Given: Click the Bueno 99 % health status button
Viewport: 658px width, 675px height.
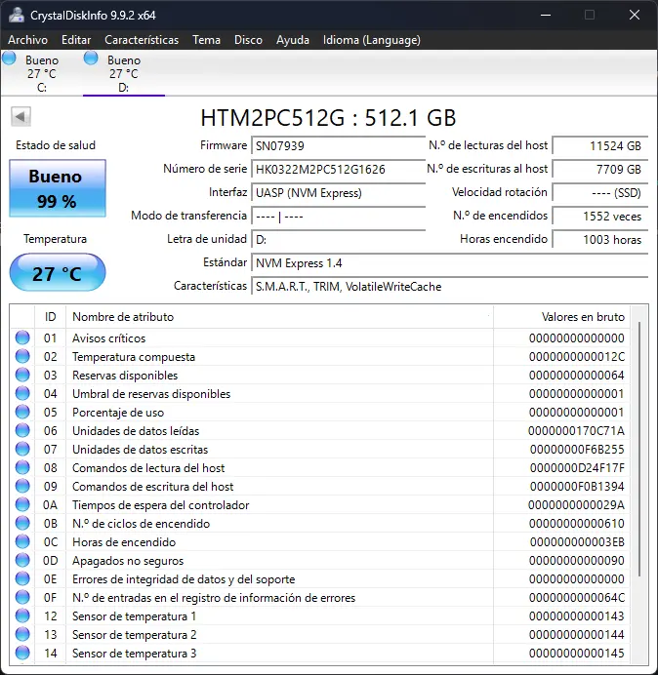Looking at the screenshot, I should click(58, 188).
